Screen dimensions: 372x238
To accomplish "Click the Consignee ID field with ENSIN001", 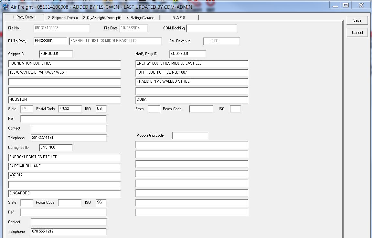I will pyautogui.click(x=56, y=148).
